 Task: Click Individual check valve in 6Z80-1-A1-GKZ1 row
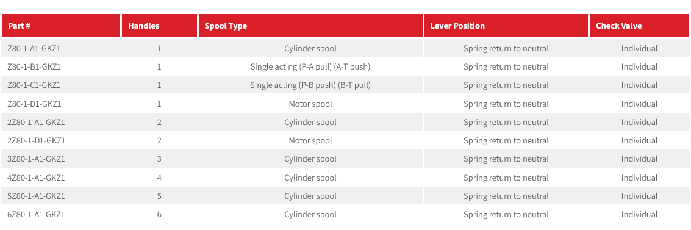[639, 214]
